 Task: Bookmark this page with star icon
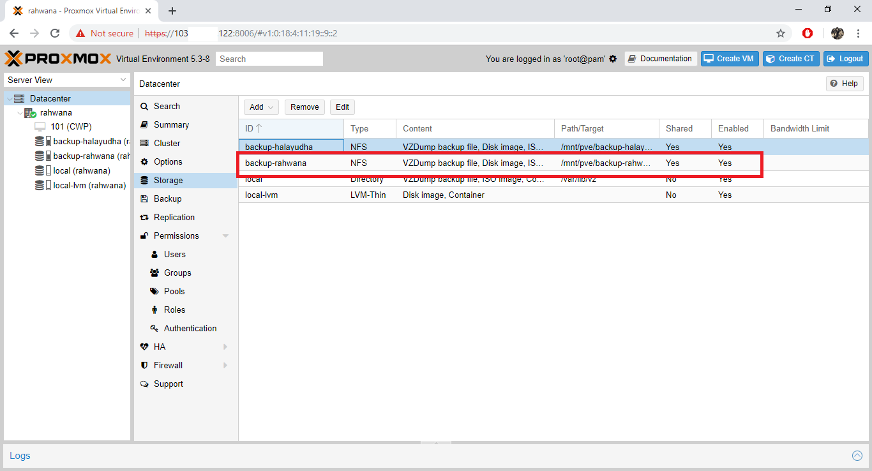(x=780, y=33)
